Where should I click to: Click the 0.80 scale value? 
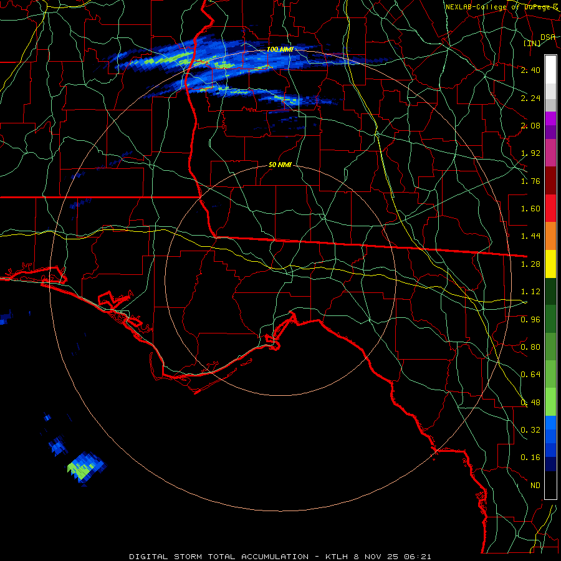pos(530,347)
